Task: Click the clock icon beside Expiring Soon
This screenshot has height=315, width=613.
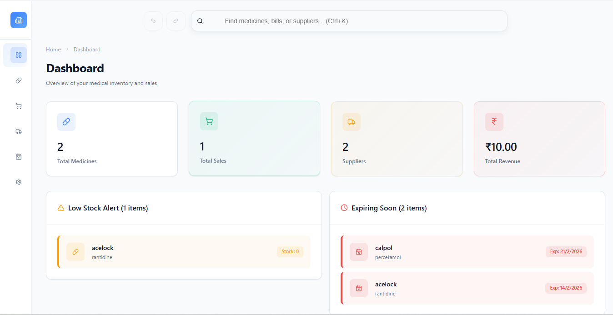Action: [x=344, y=207]
